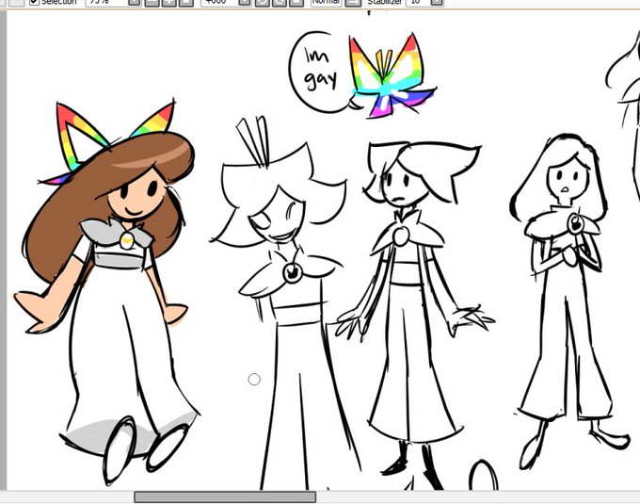Click the flip view icon beside Normal

pyautogui.click(x=353, y=2)
